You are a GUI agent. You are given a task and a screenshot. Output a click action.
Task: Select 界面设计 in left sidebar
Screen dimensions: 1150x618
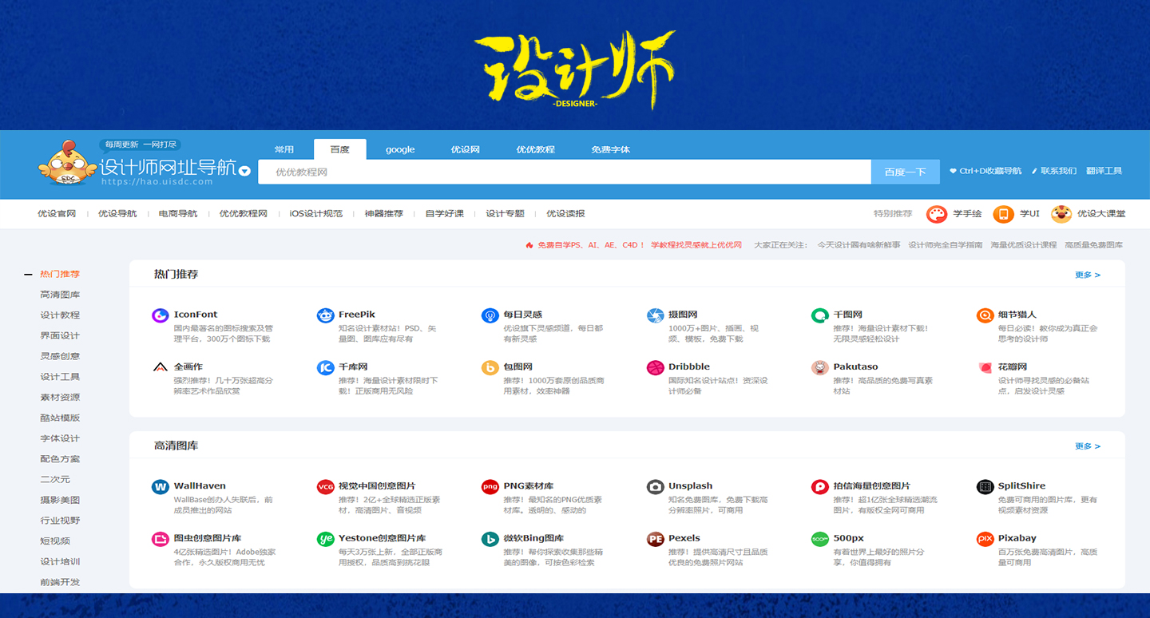(60, 335)
